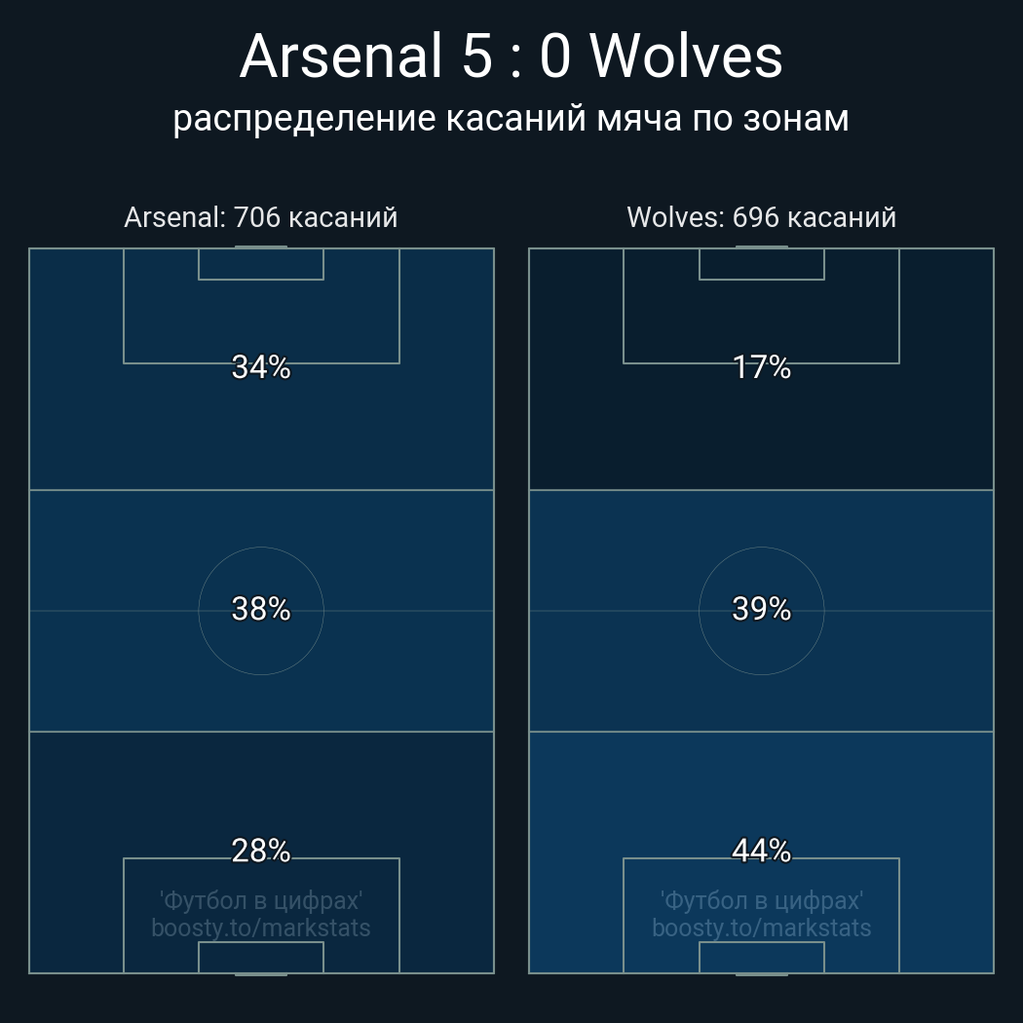Image resolution: width=1023 pixels, height=1023 pixels.
Task: Click 'Футбол в цифрах' watermark on Arsenal pitch
Action: [261, 900]
